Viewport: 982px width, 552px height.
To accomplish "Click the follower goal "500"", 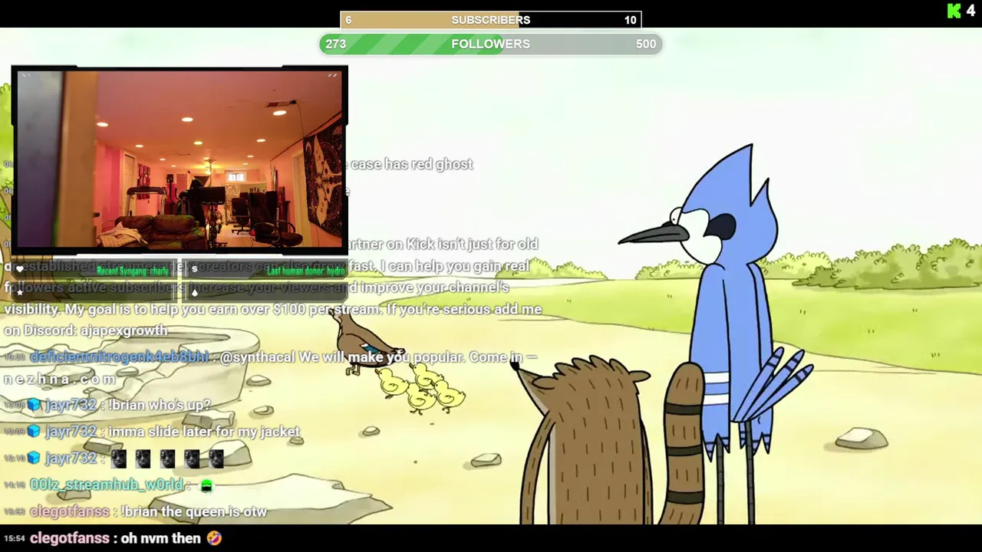I will [646, 44].
